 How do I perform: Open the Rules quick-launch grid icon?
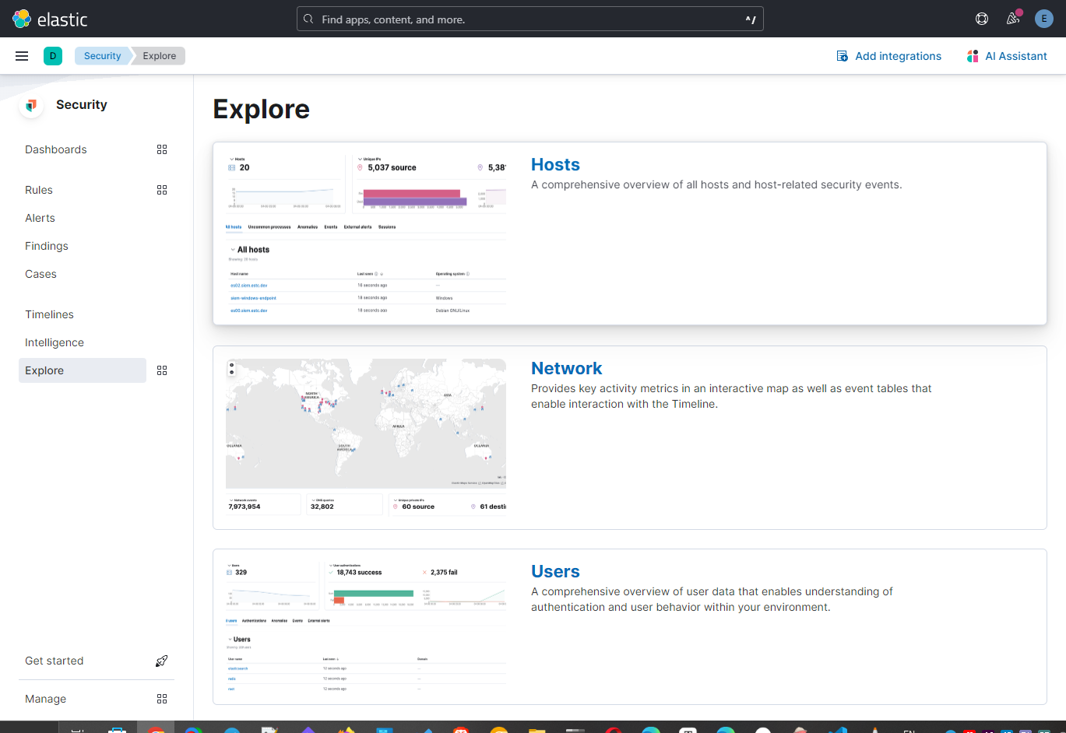click(162, 190)
